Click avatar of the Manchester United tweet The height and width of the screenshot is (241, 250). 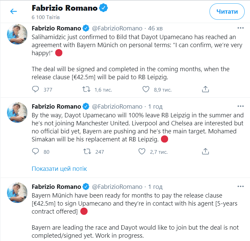click(x=17, y=112)
